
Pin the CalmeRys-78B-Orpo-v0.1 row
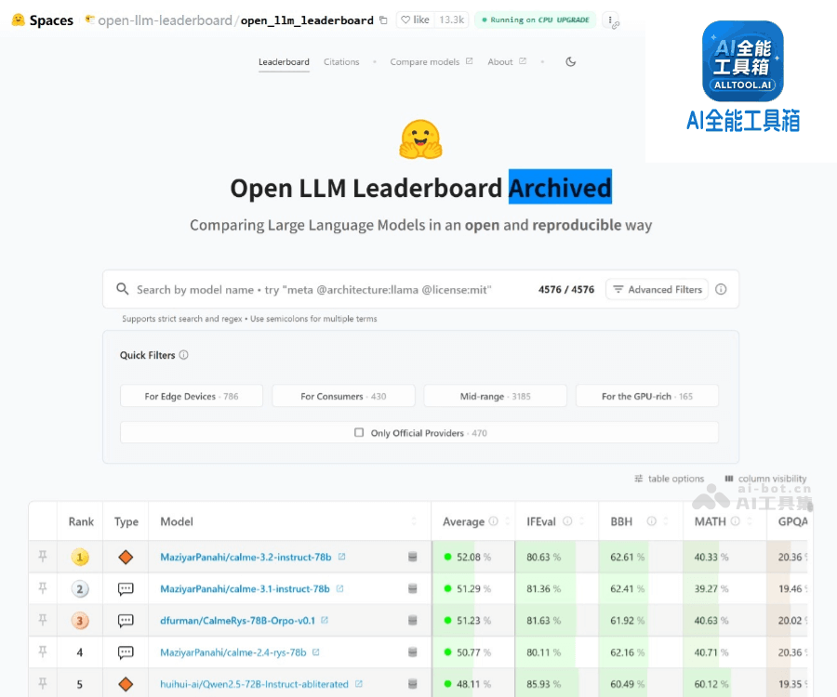click(43, 620)
